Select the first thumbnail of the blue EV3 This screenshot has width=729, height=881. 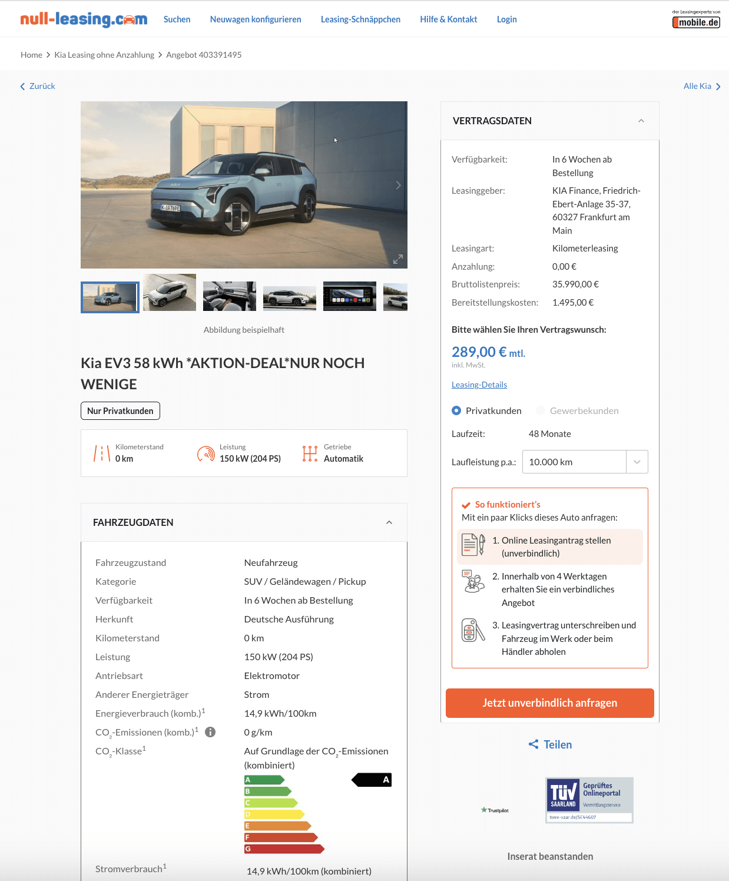point(110,297)
